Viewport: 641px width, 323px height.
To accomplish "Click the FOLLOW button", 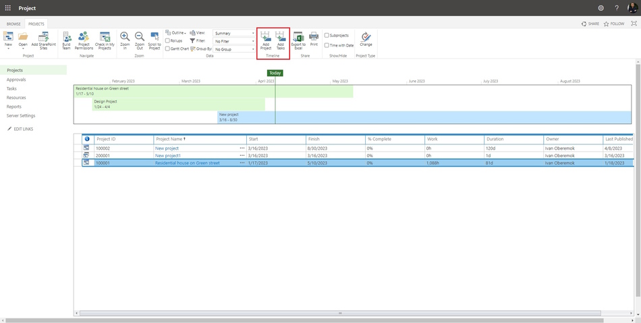I will pos(614,24).
